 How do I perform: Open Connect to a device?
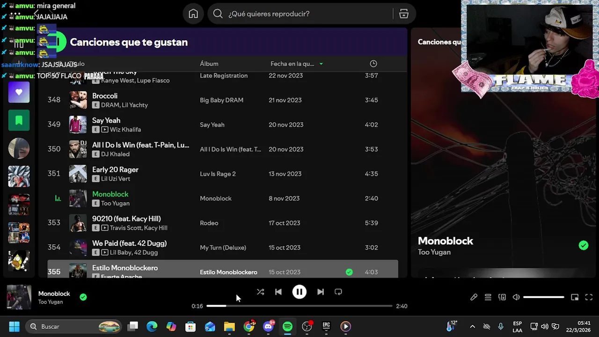point(502,297)
